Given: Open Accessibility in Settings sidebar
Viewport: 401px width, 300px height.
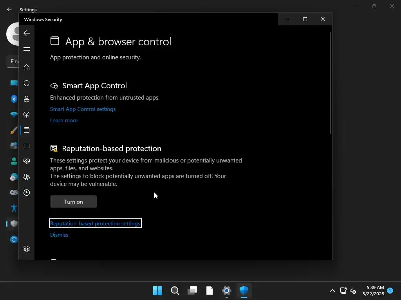Looking at the screenshot, I should pos(14,208).
